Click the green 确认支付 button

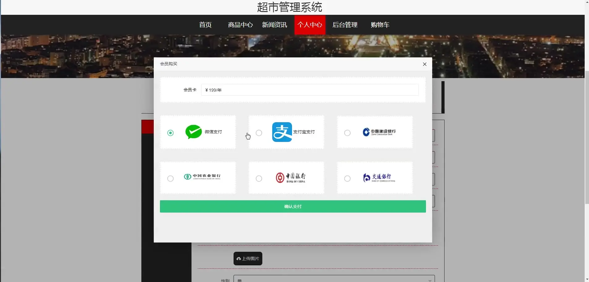pos(293,206)
